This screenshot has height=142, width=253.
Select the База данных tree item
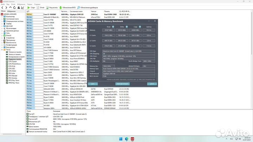point(11,47)
